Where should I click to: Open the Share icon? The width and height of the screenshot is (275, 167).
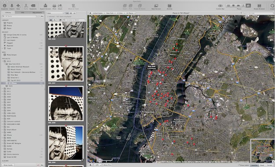[x=60, y=6]
